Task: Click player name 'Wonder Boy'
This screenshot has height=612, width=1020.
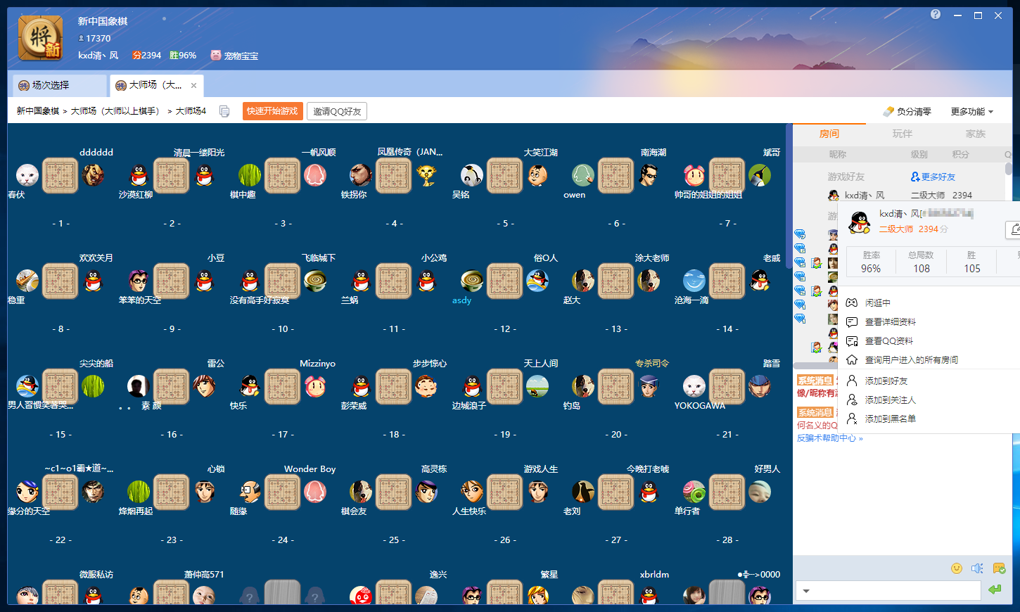Action: [x=310, y=468]
